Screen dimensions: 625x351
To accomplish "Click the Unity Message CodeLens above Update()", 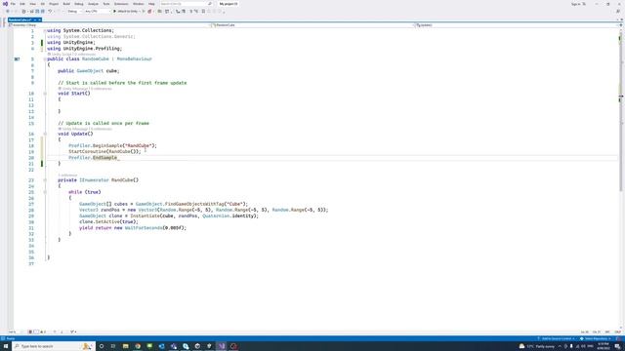I will click(85, 129).
